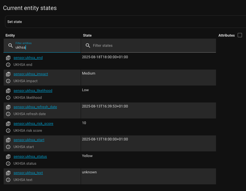Copy the sensor.ukhsa_likelihood entity ID
246x191 pixels.
click(x=8, y=91)
